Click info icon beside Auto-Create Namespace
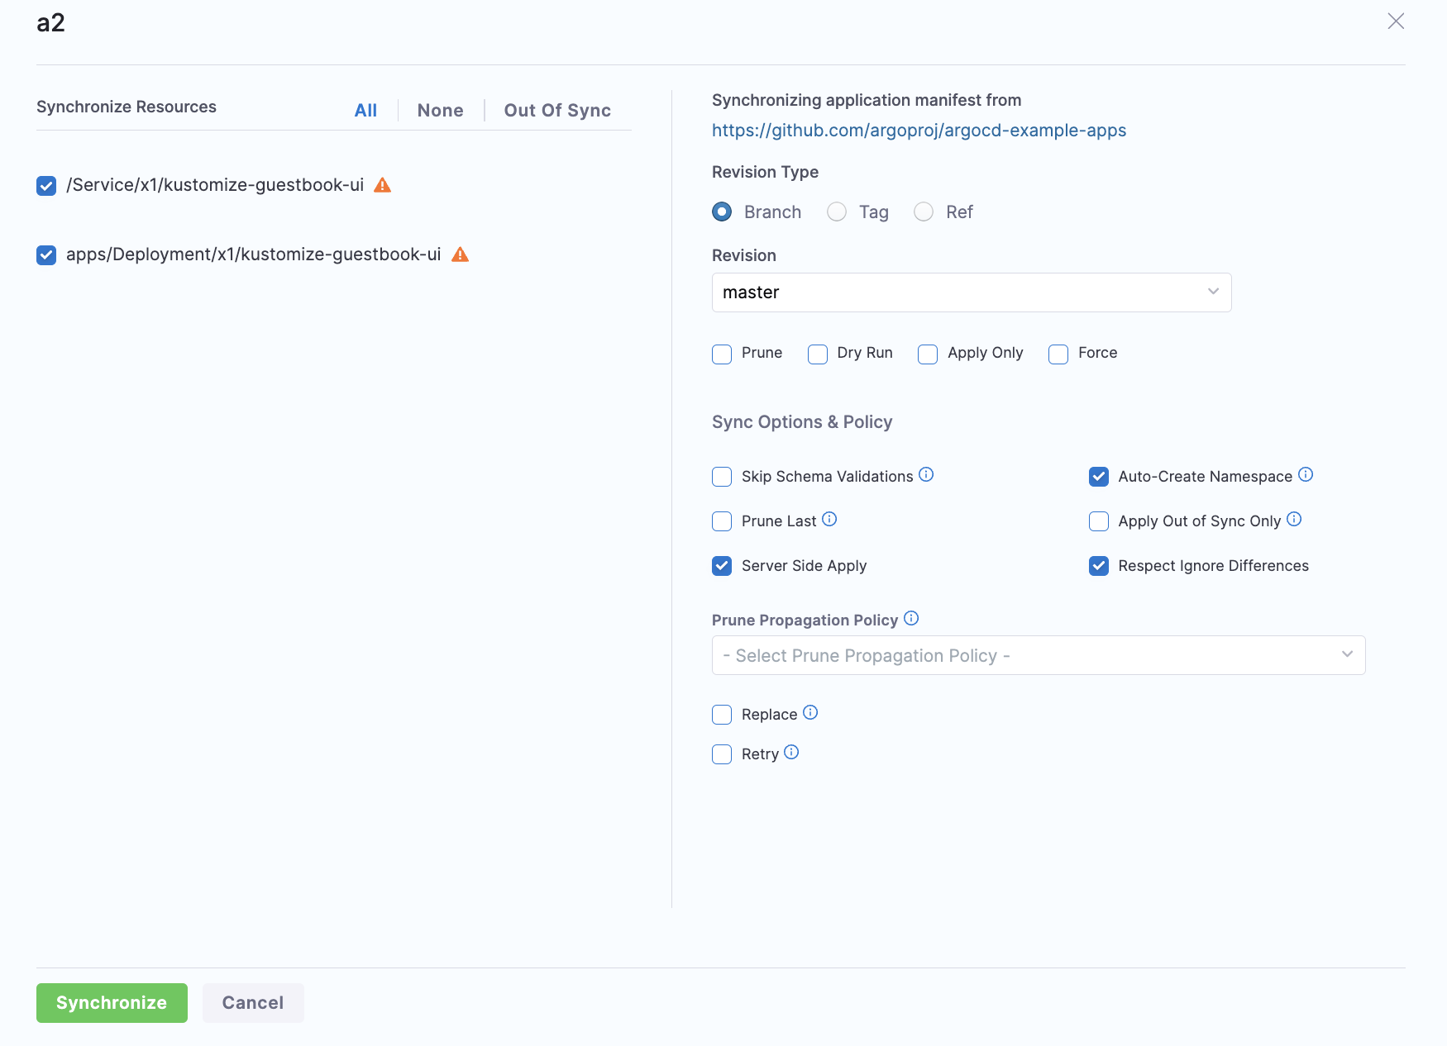This screenshot has height=1046, width=1447. coord(1306,475)
